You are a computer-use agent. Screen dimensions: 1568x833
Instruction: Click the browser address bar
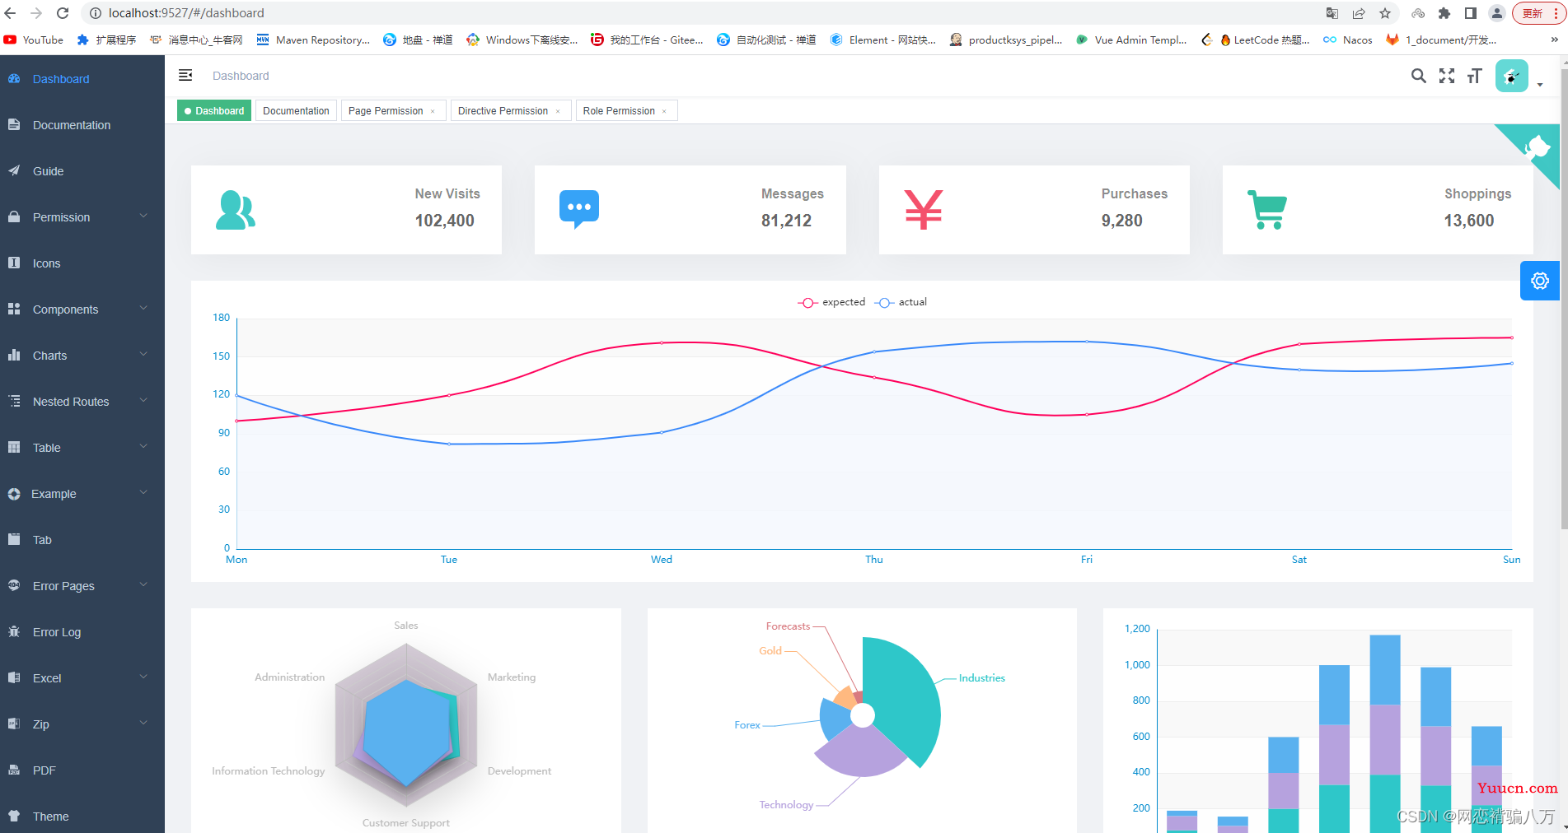tap(700, 13)
